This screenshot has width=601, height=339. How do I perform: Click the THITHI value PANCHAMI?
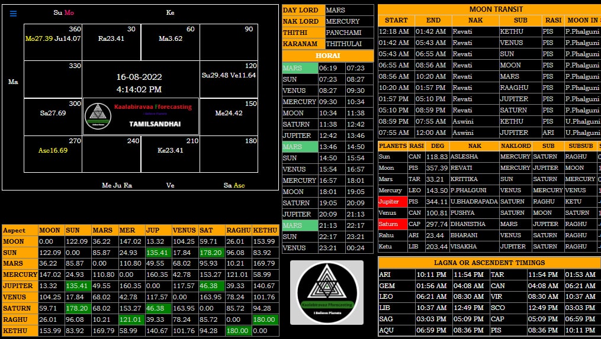point(349,33)
